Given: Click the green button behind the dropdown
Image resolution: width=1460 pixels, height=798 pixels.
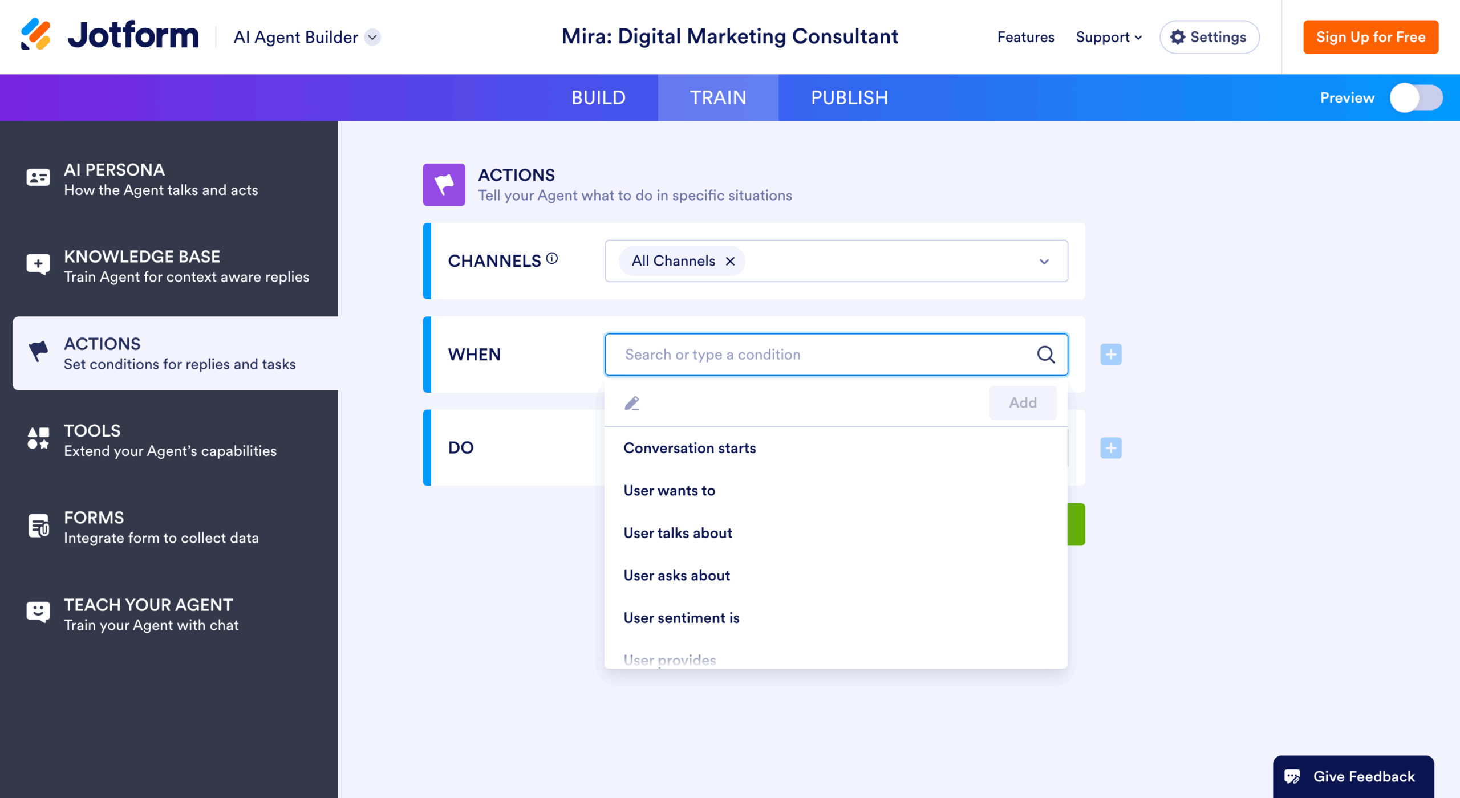Looking at the screenshot, I should [1076, 524].
